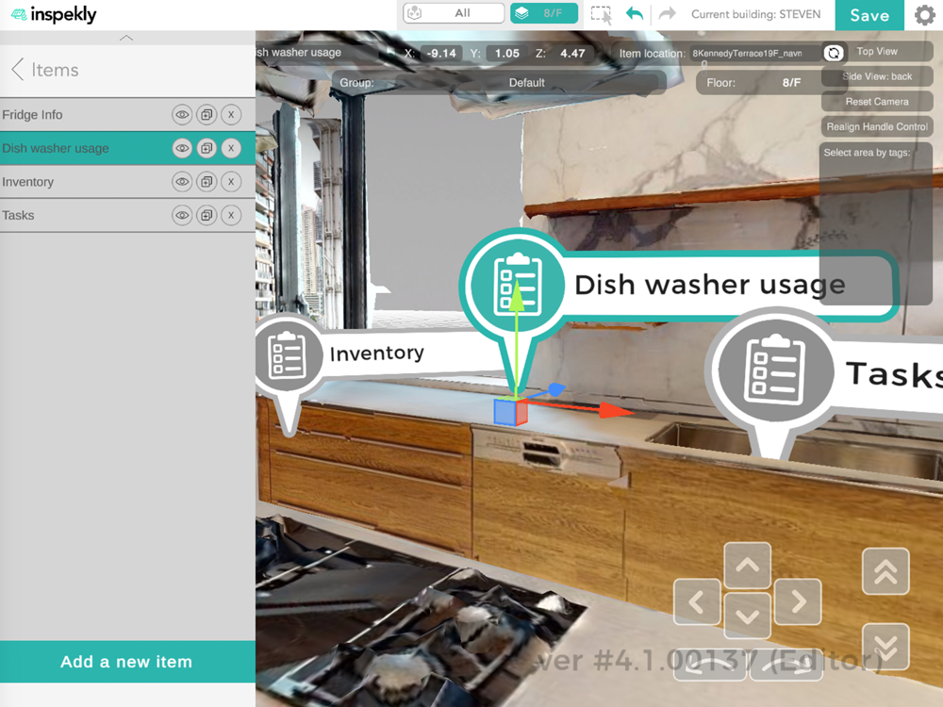Viewport: 943px width, 707px height.
Task: Switch to All floors filter
Action: [x=454, y=13]
